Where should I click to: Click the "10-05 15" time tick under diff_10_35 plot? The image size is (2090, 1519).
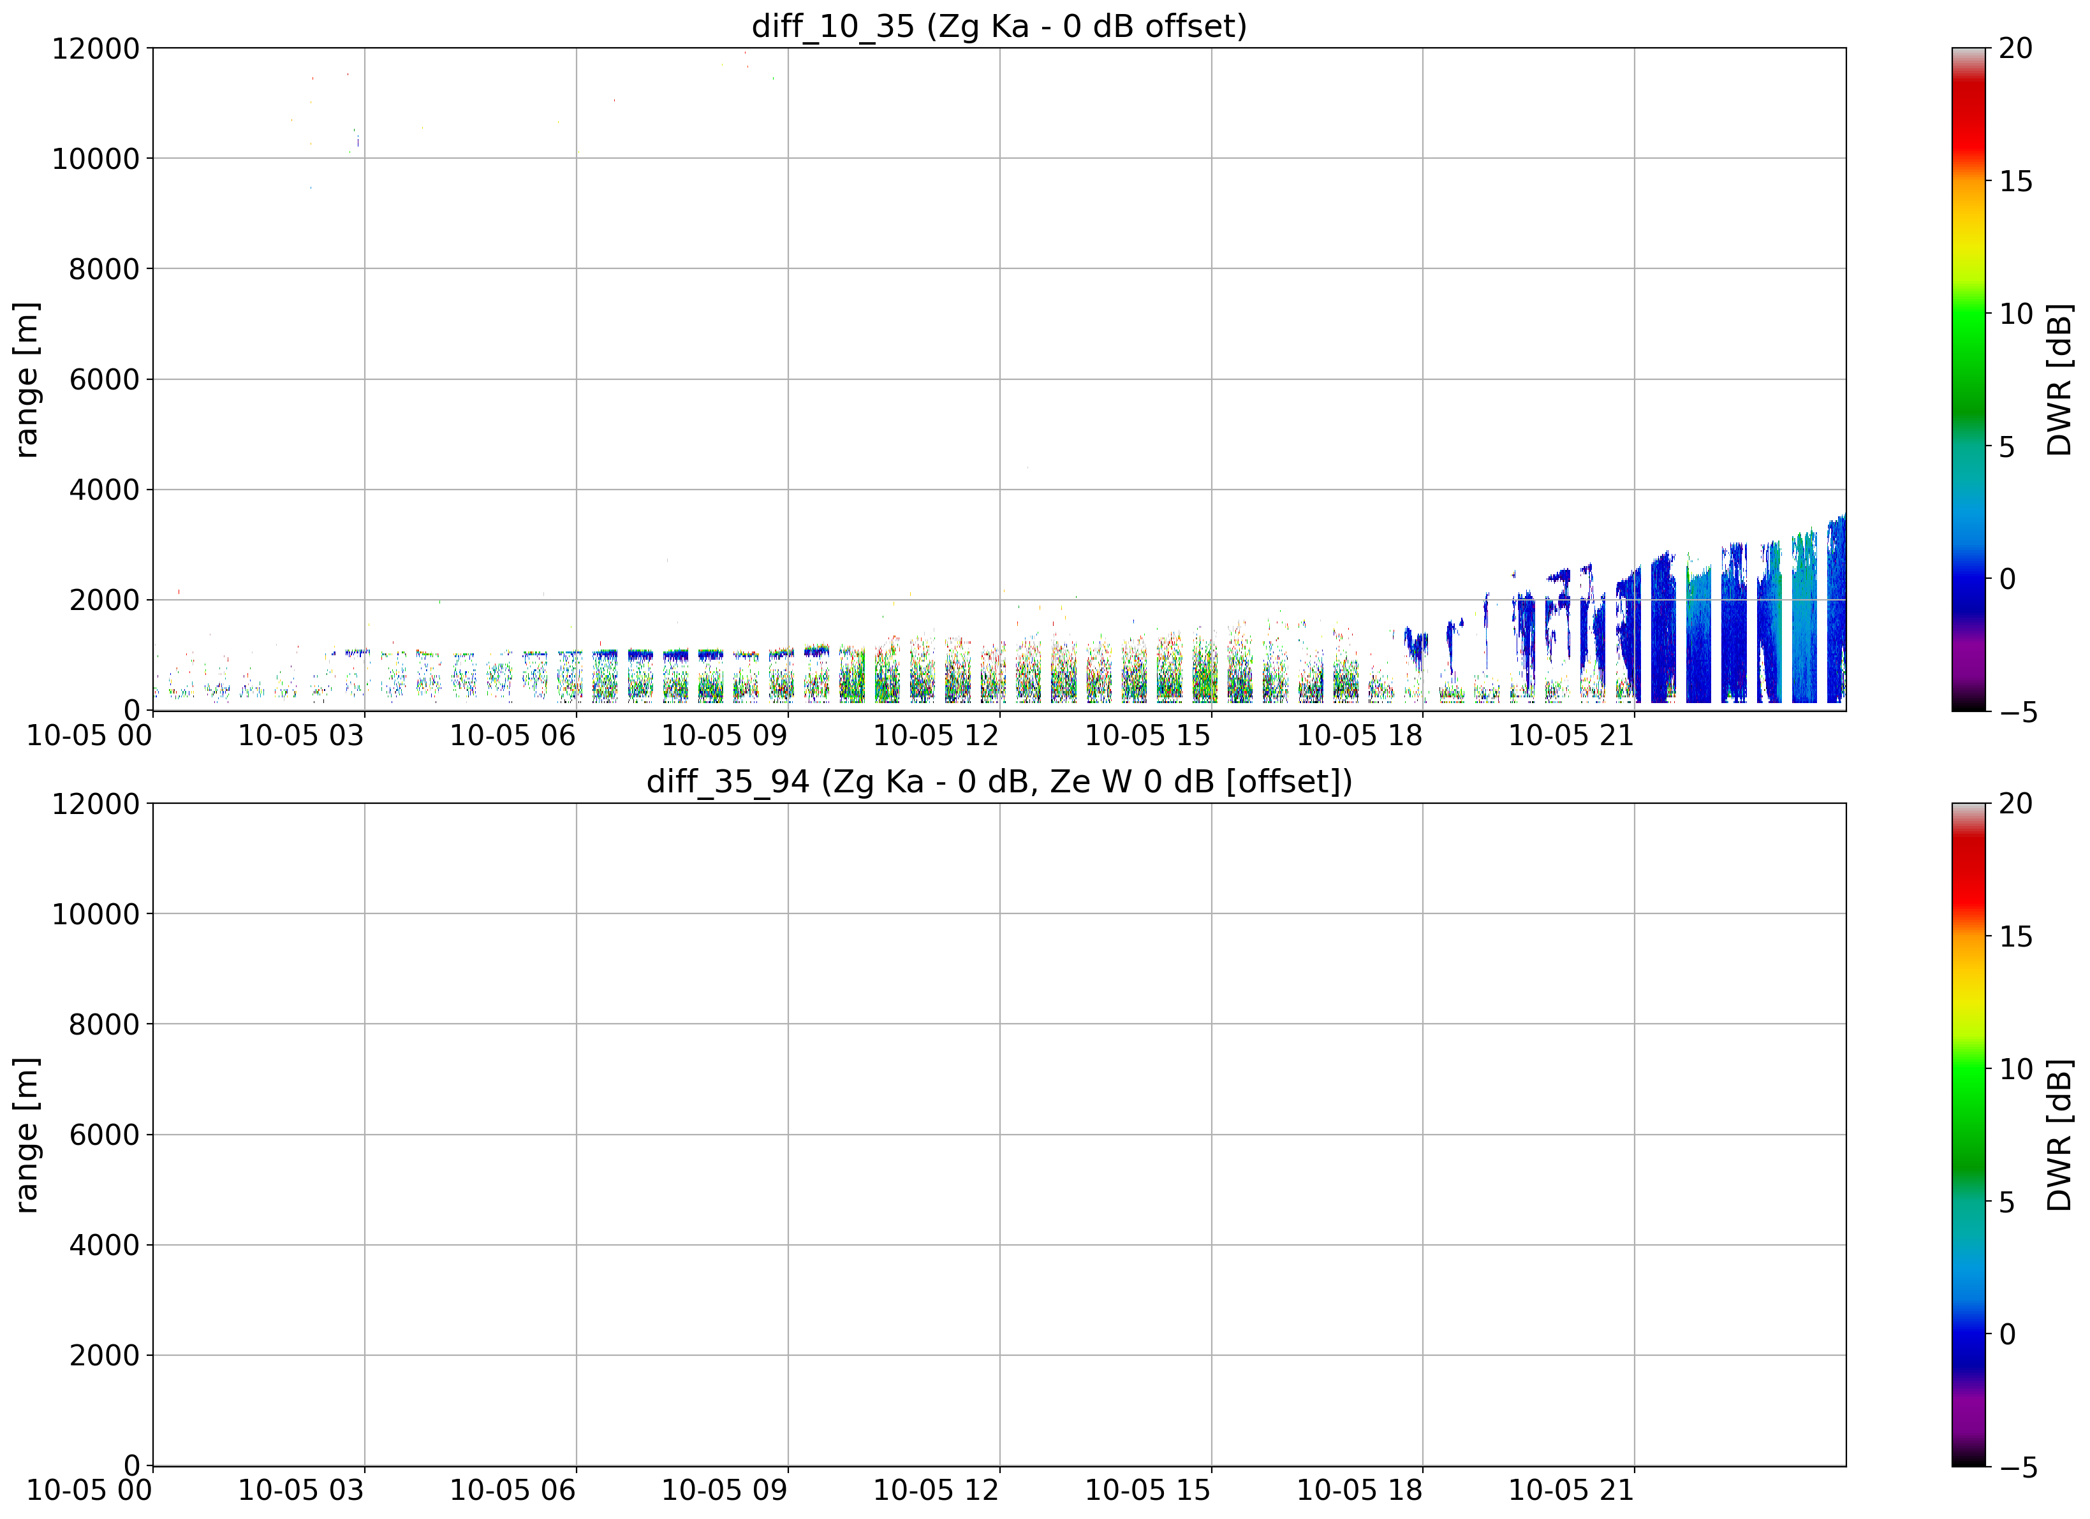click(x=1147, y=735)
